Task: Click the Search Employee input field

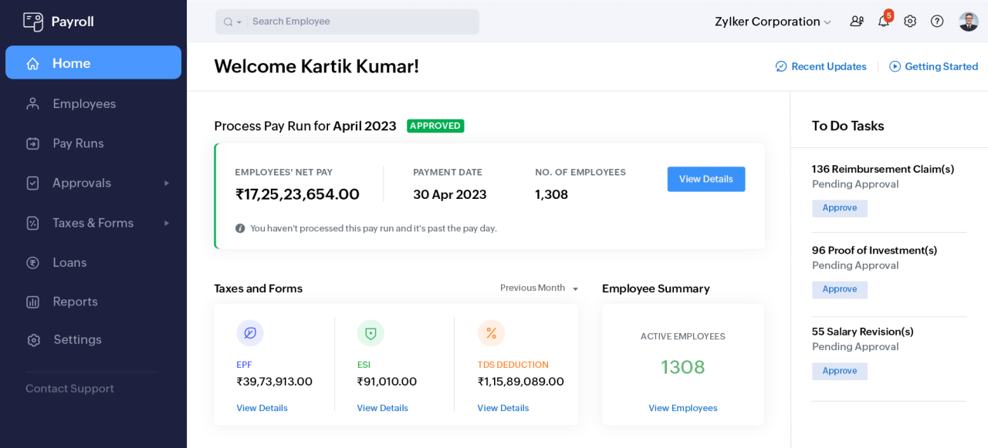Action: pyautogui.click(x=363, y=21)
